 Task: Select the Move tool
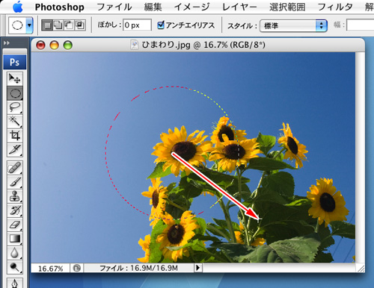[x=15, y=79]
